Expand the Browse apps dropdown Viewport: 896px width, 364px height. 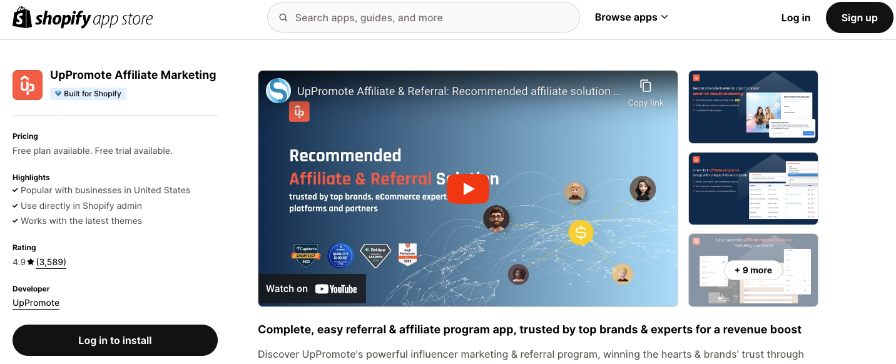click(631, 18)
